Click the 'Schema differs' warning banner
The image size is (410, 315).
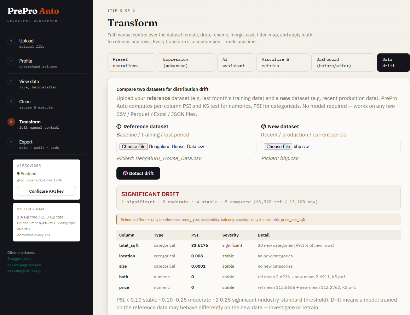pos(258,220)
